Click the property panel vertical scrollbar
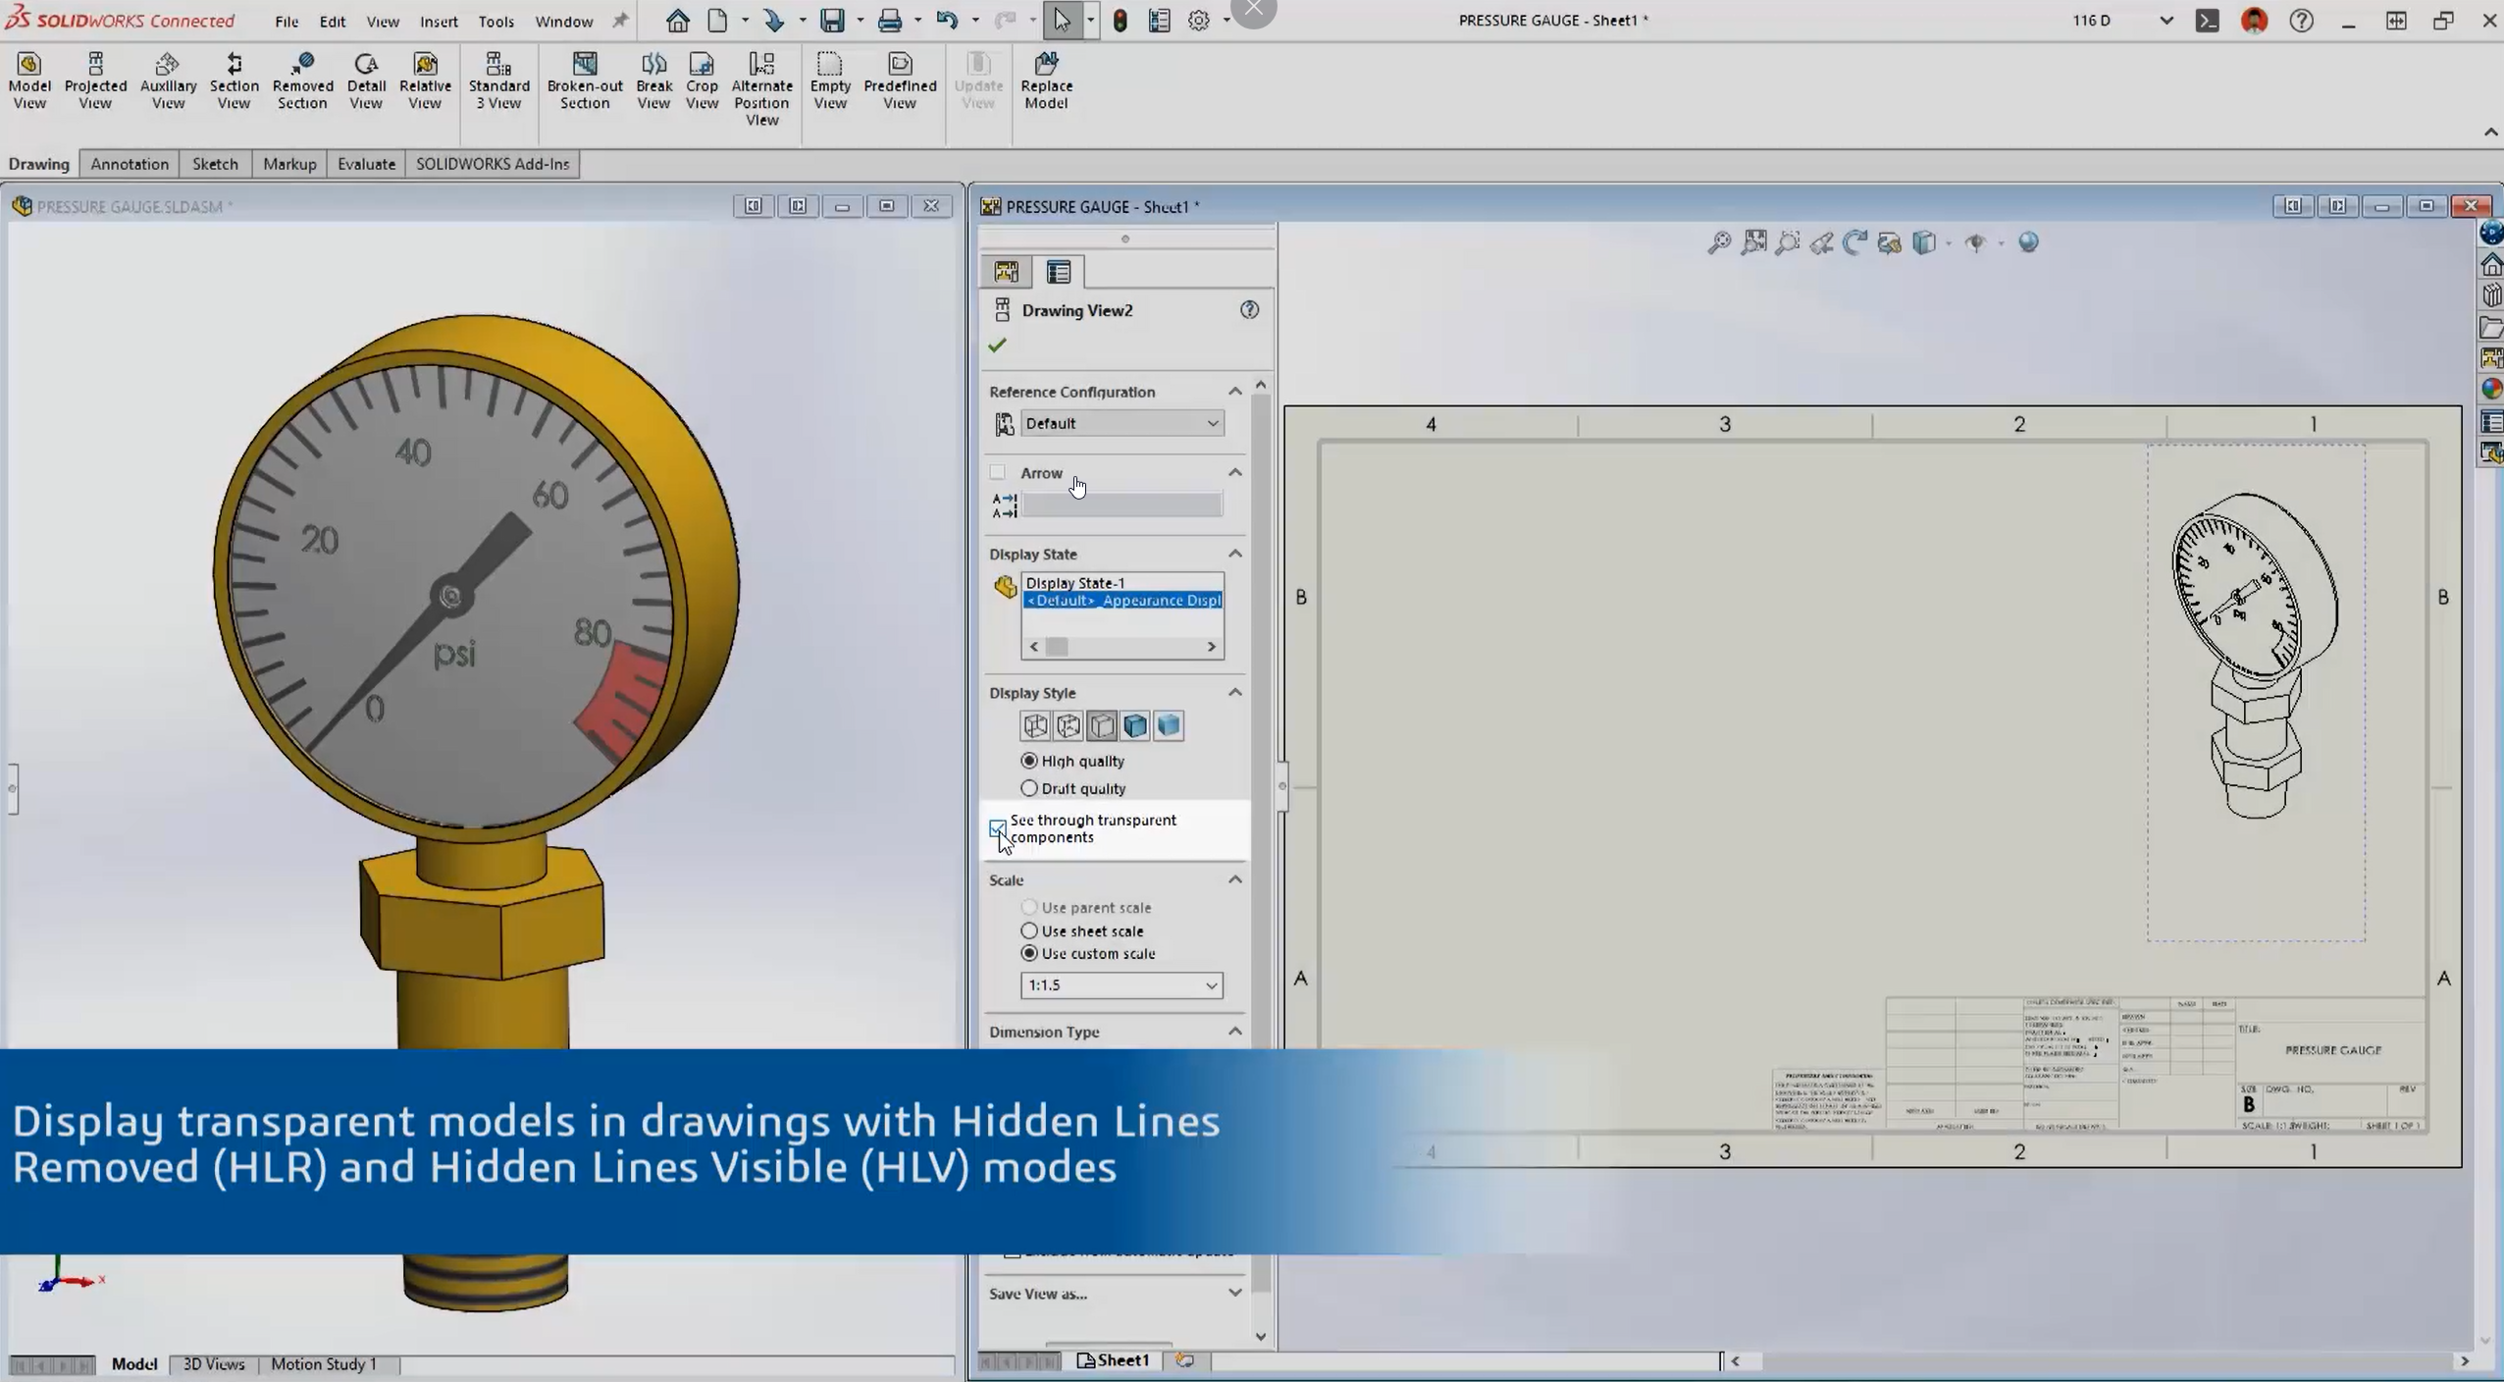 (1261, 859)
